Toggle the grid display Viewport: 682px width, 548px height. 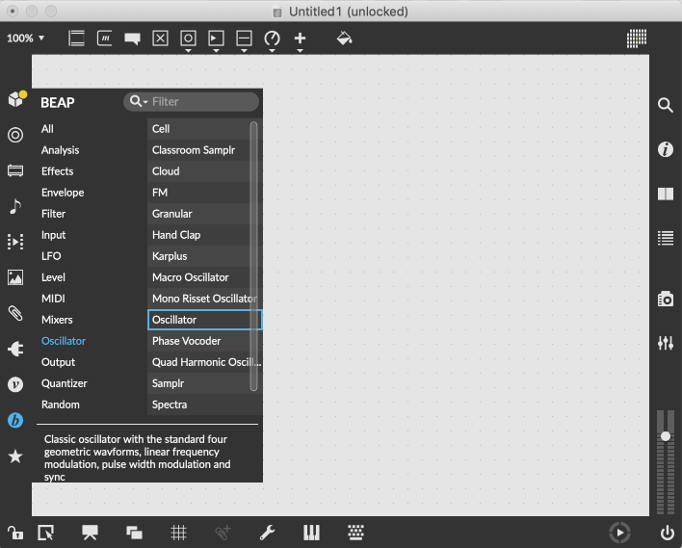tap(179, 533)
